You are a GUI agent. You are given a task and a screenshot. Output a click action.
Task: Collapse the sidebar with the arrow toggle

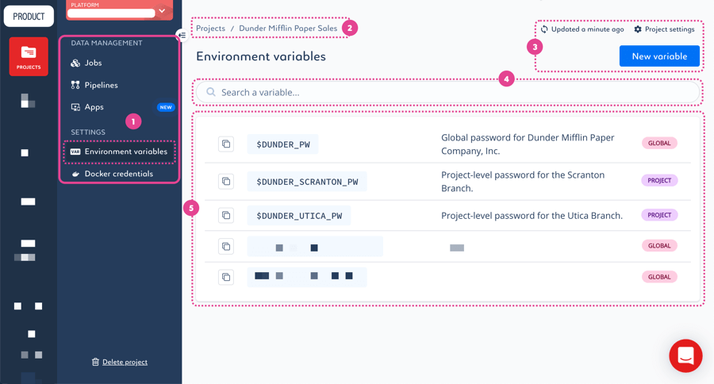click(182, 35)
